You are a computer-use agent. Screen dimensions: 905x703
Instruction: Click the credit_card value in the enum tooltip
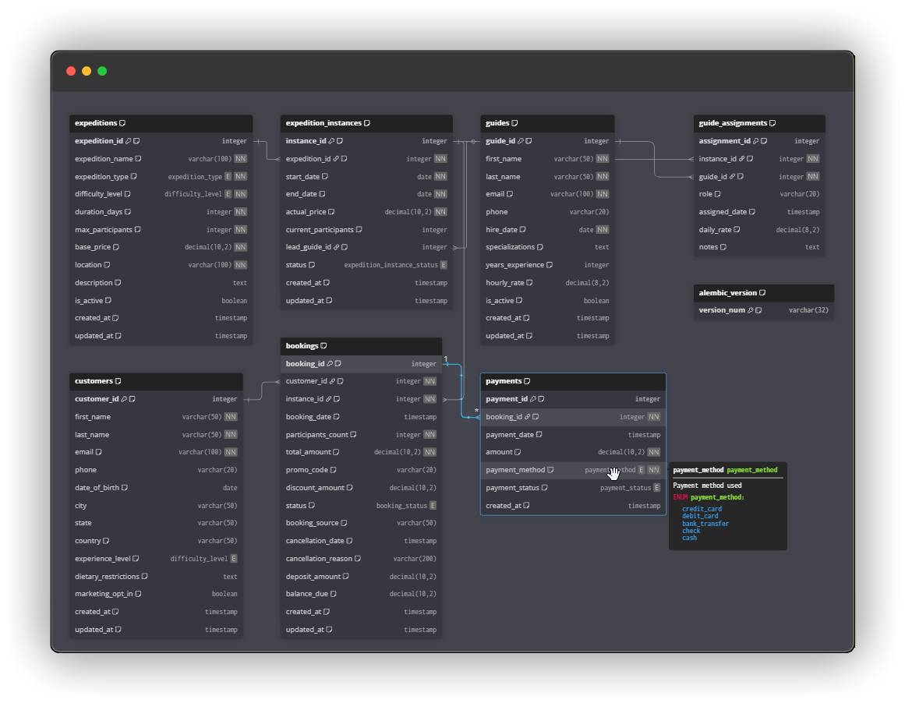click(702, 509)
